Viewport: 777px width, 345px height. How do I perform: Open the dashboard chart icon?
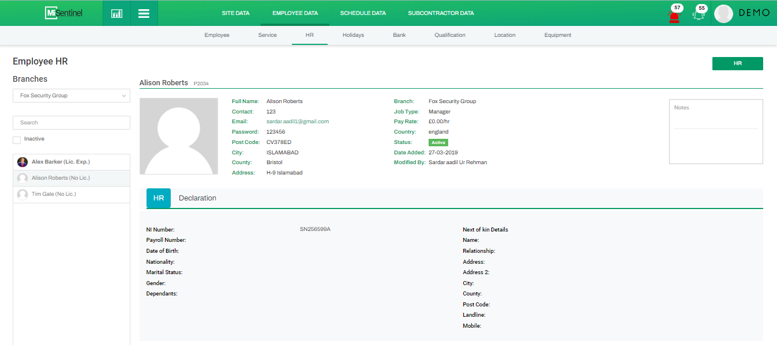point(117,13)
